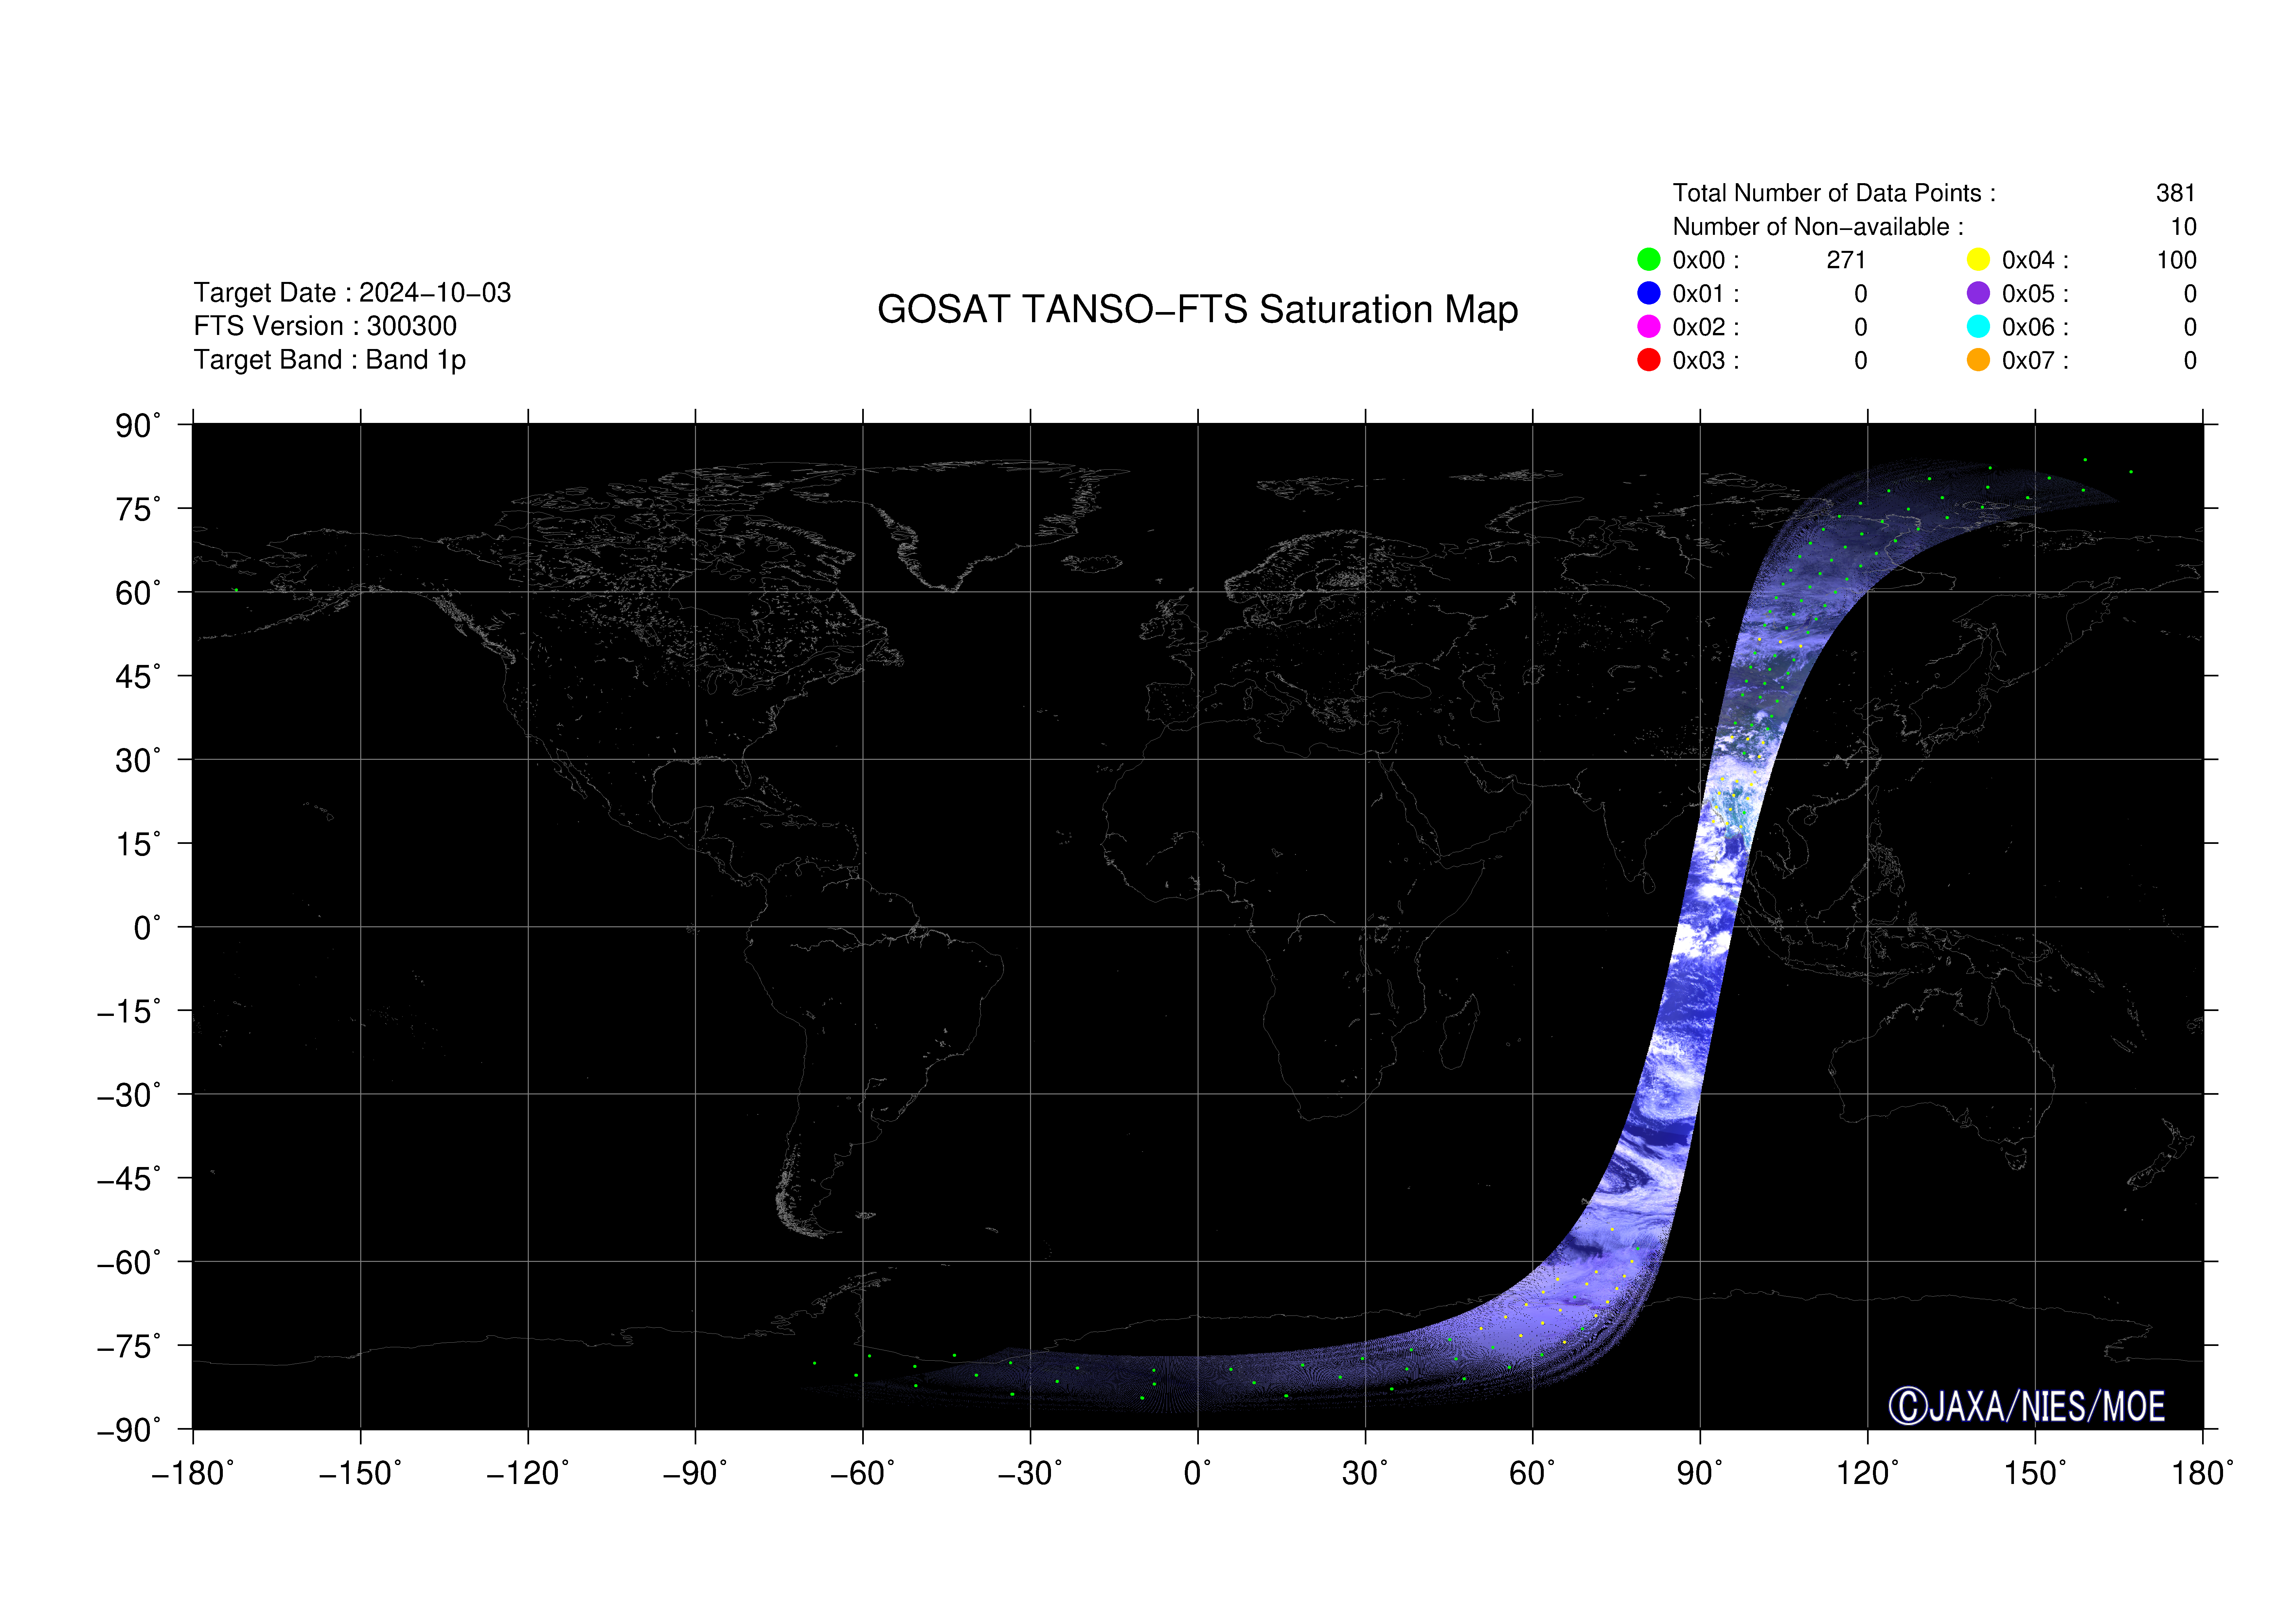
Task: Click the 30° latitude axis label
Action: click(138, 760)
